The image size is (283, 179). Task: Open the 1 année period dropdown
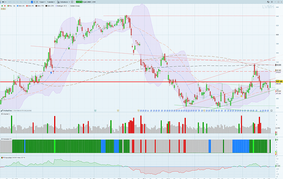(x=51, y=2)
